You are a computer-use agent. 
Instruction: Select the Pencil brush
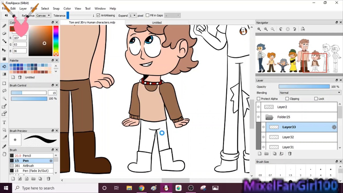[x=32, y=156]
